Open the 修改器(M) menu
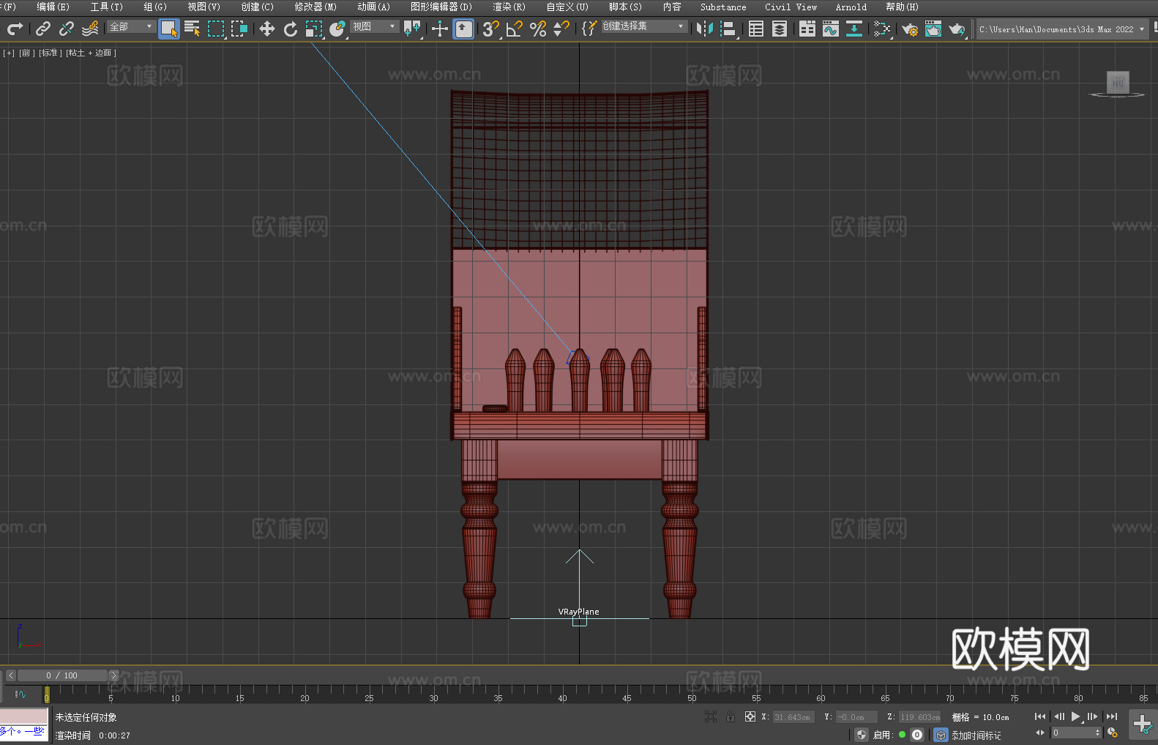 (x=315, y=7)
